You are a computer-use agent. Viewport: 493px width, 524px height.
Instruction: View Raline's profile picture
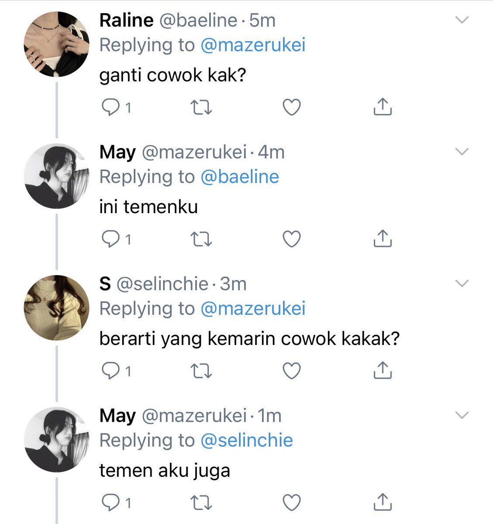click(x=56, y=45)
